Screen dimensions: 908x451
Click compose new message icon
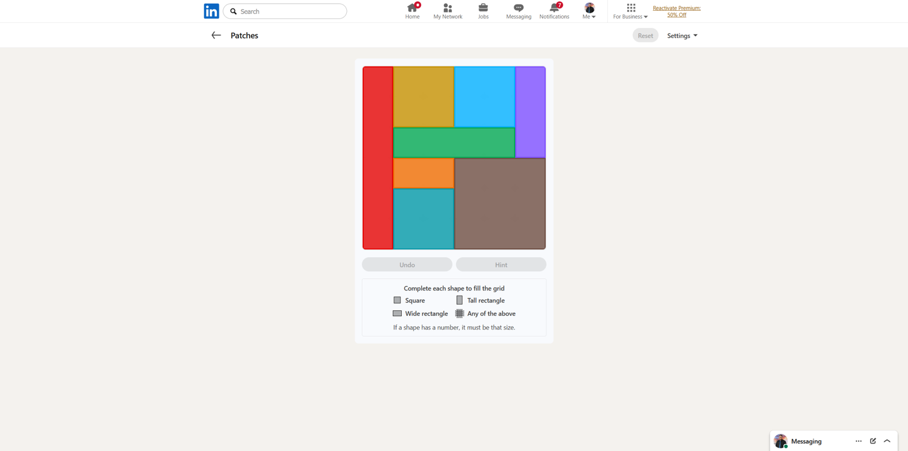873,441
